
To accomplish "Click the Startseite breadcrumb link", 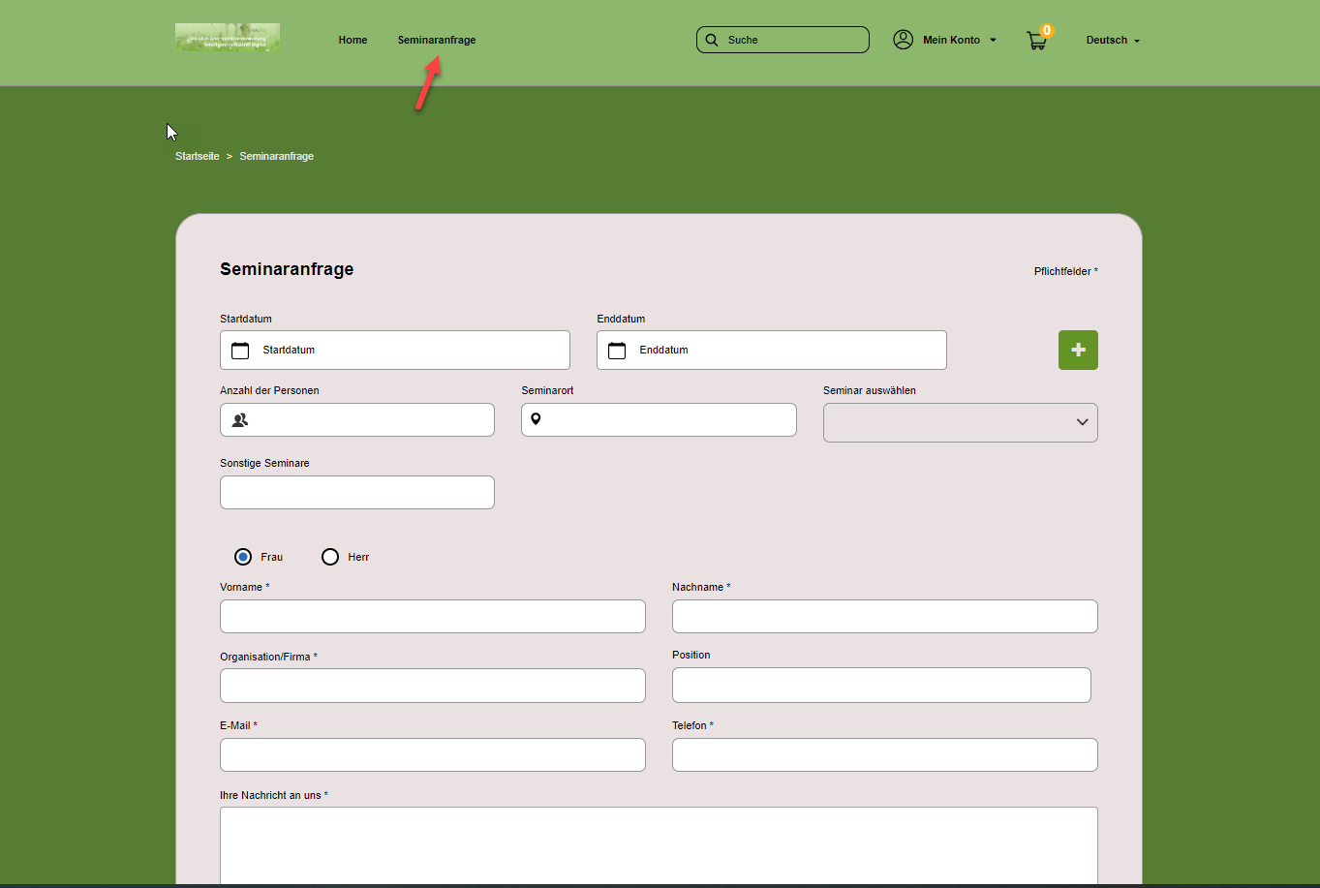I will click(x=198, y=156).
